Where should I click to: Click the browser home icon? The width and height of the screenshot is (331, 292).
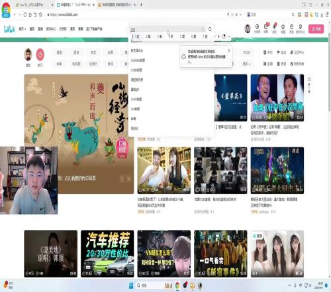pos(30,15)
